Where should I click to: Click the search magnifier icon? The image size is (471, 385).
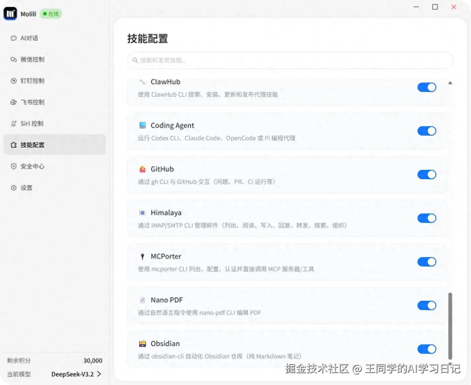[x=135, y=60]
